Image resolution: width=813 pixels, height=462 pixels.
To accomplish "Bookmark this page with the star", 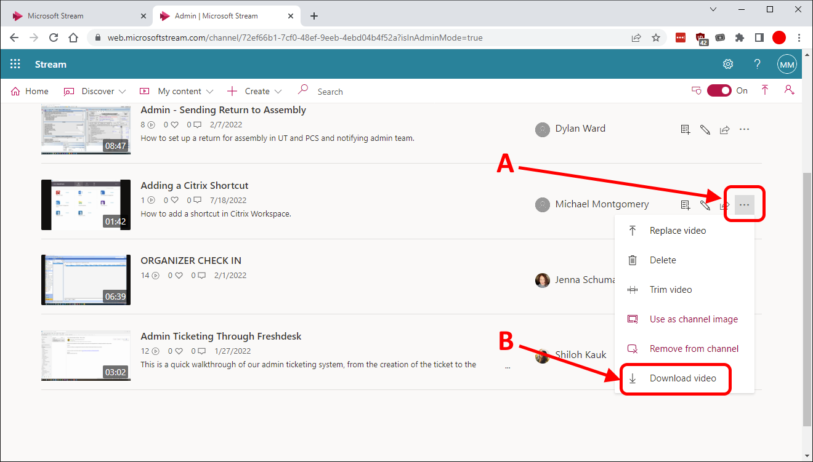I will (x=656, y=38).
